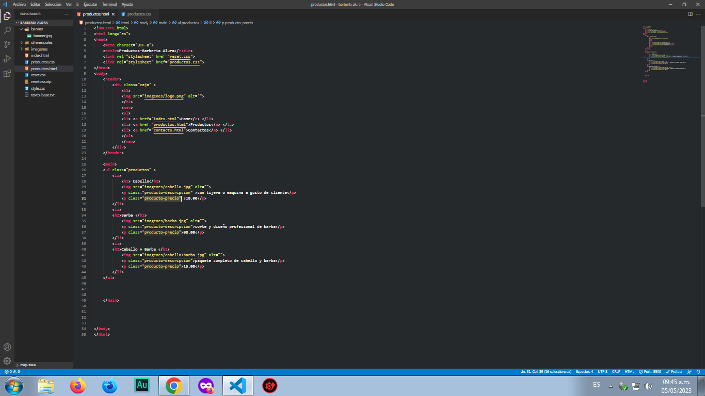Click the p.producto-precio breadcrumb segment
This screenshot has height=396, width=705.
(x=234, y=23)
